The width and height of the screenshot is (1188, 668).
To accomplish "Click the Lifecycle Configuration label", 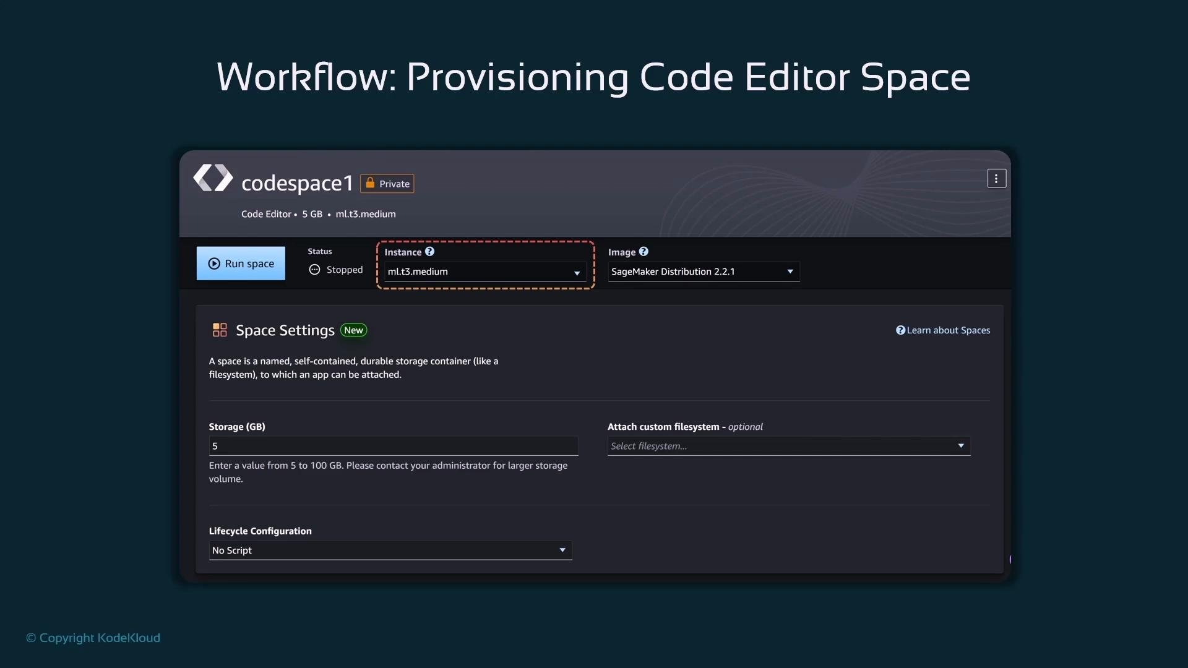I will pyautogui.click(x=260, y=531).
